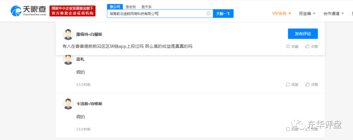
Task: Open username 卡洛斯•特维斯
Action: (x=89, y=104)
